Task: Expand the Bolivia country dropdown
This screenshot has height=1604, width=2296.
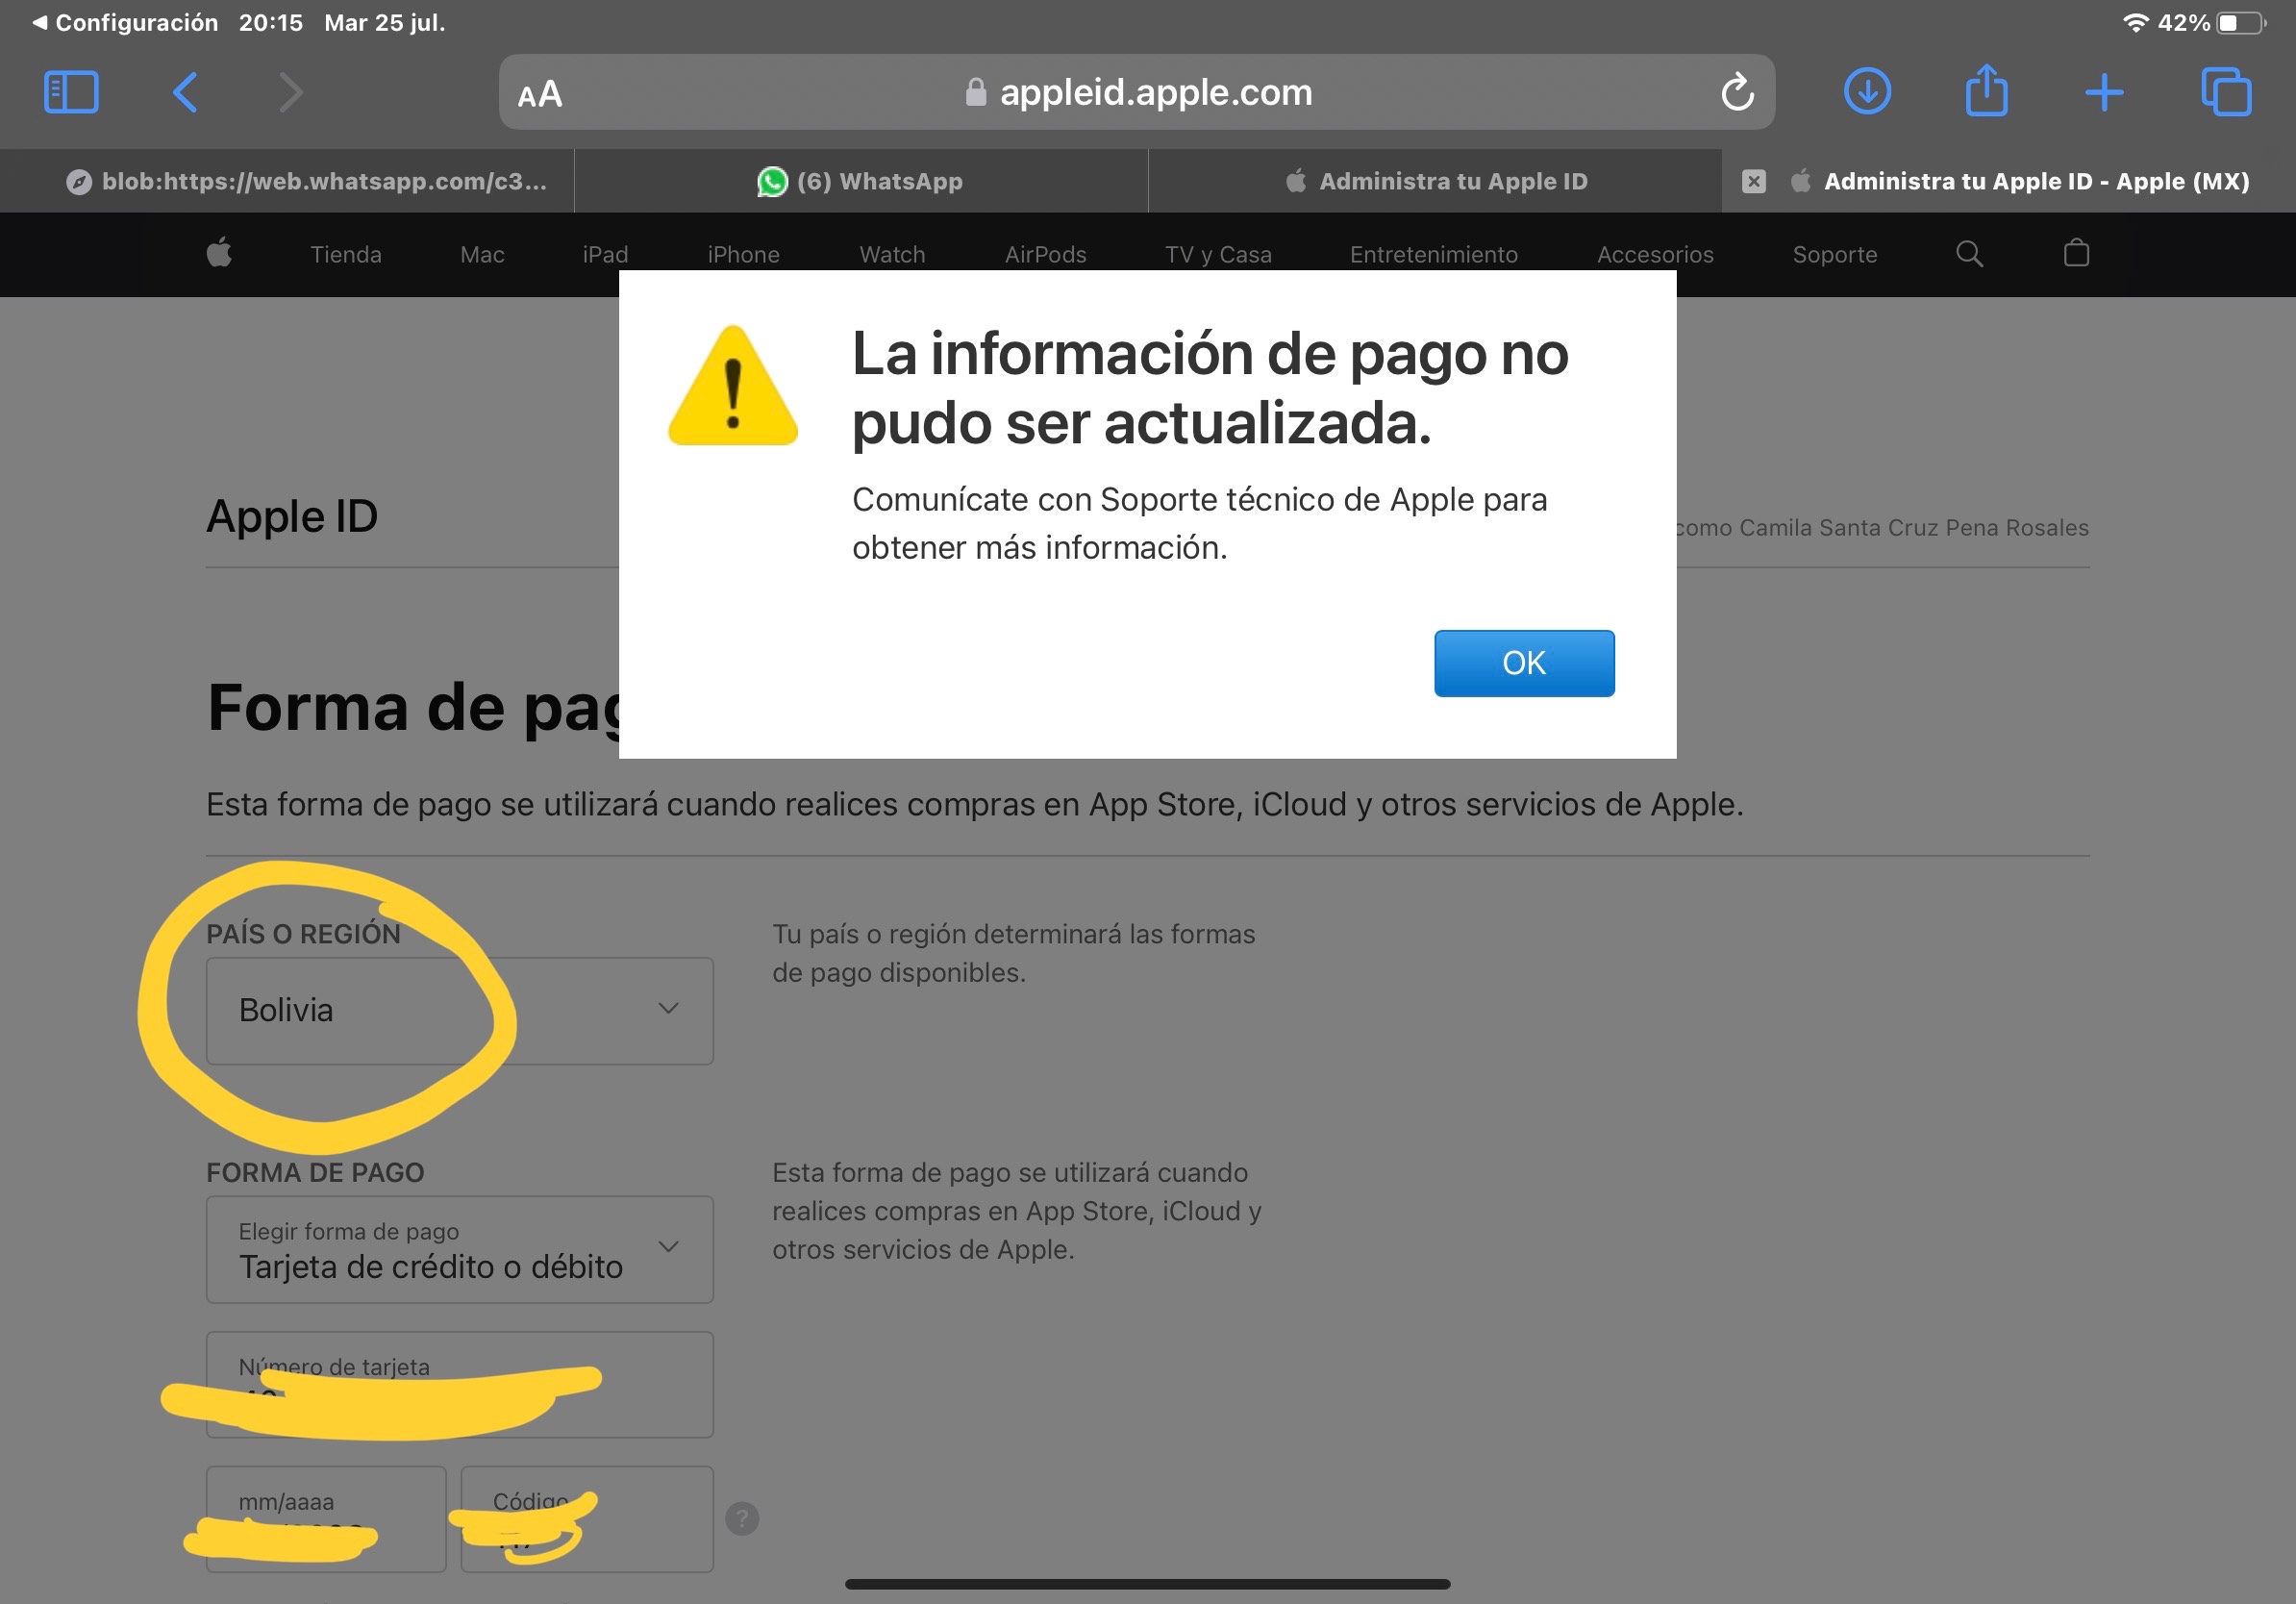Action: (459, 1010)
